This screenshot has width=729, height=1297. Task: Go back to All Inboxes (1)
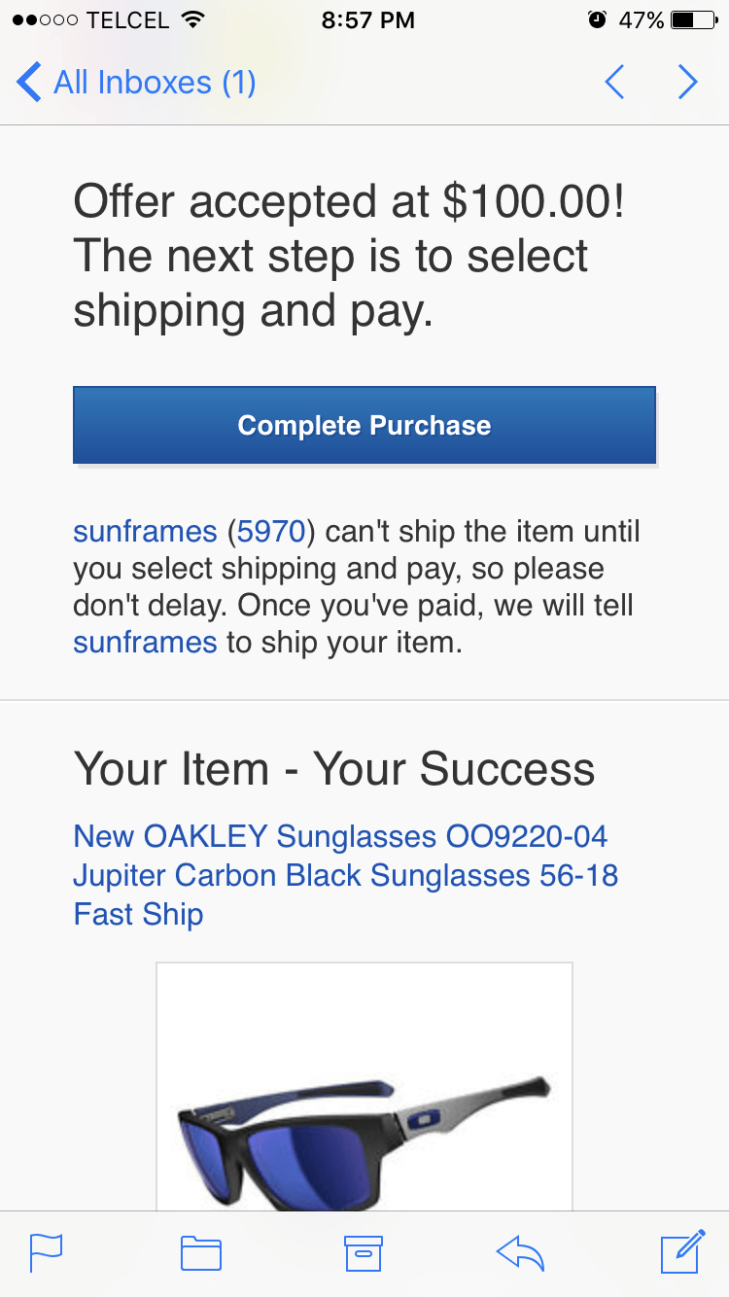point(136,83)
